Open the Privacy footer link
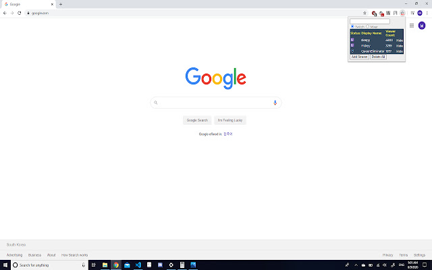This screenshot has width=432, height=270. [387, 255]
